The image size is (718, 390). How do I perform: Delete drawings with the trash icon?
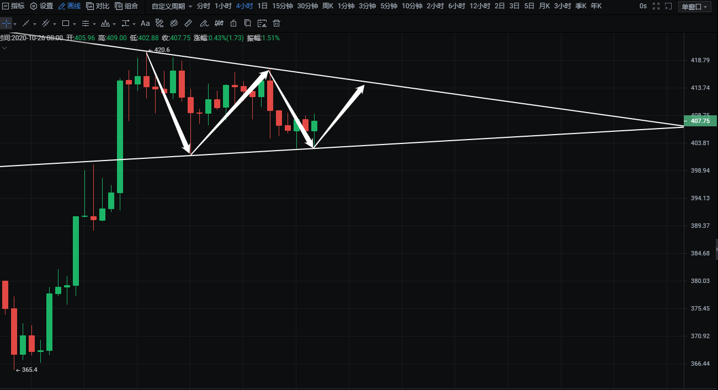click(276, 24)
